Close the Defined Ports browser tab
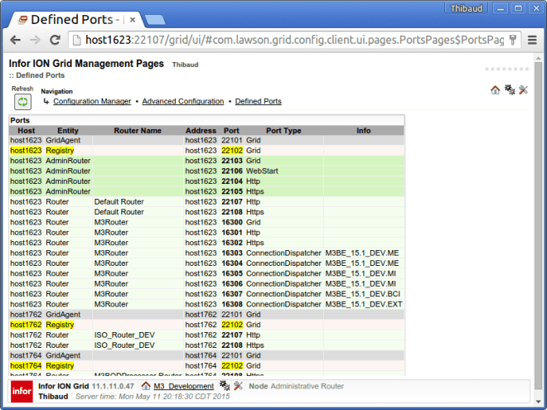 pyautogui.click(x=131, y=18)
